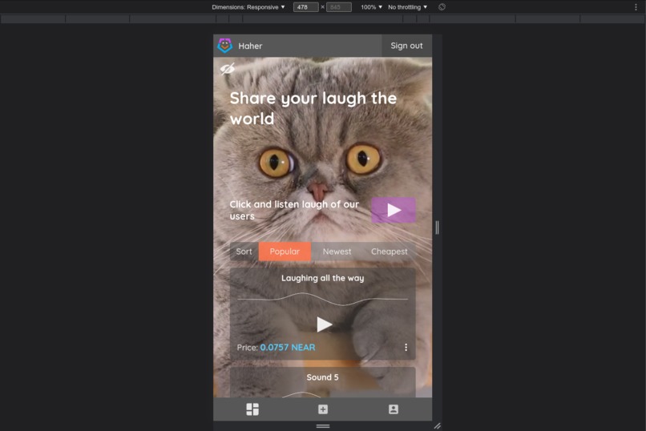Click the rotate device icon in DevTools toolbar
This screenshot has width=646, height=431.
(442, 7)
